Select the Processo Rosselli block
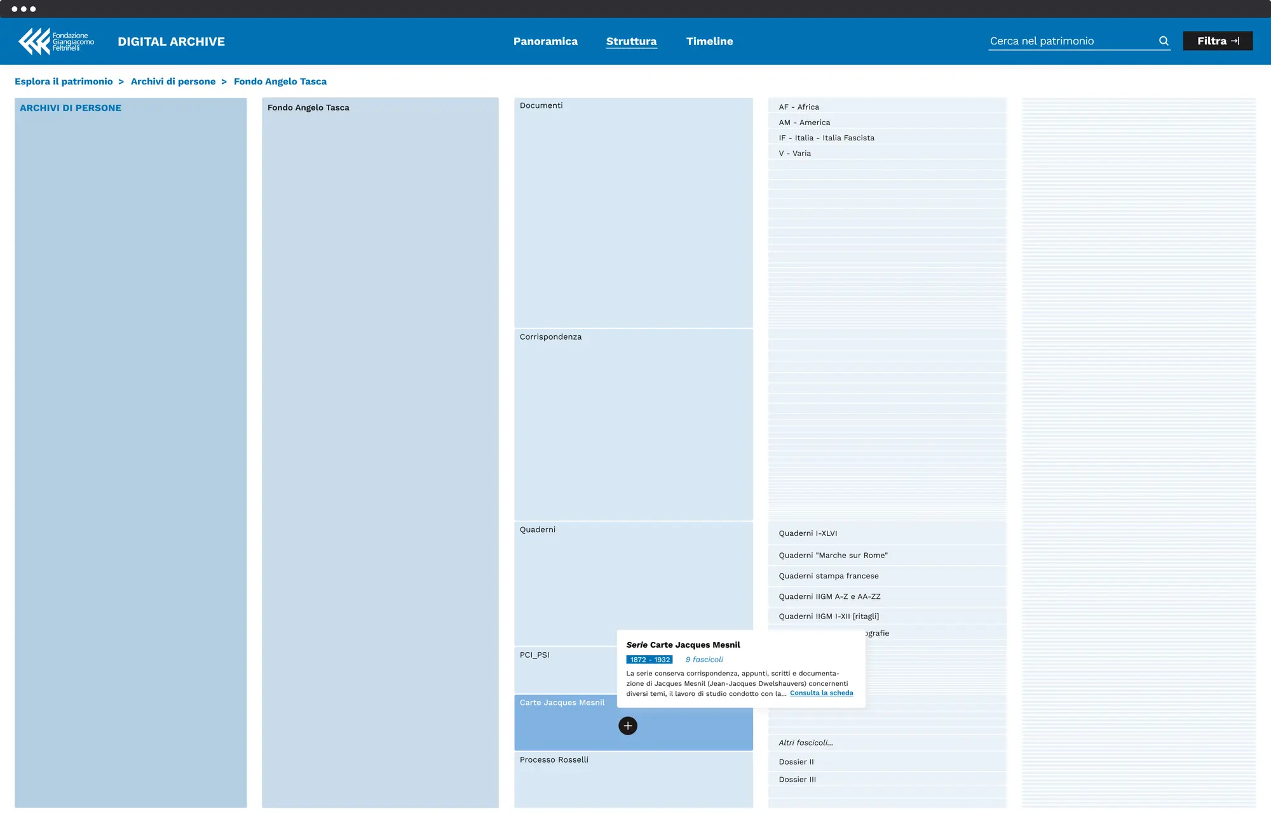Image resolution: width=1271 pixels, height=821 pixels. (x=633, y=778)
